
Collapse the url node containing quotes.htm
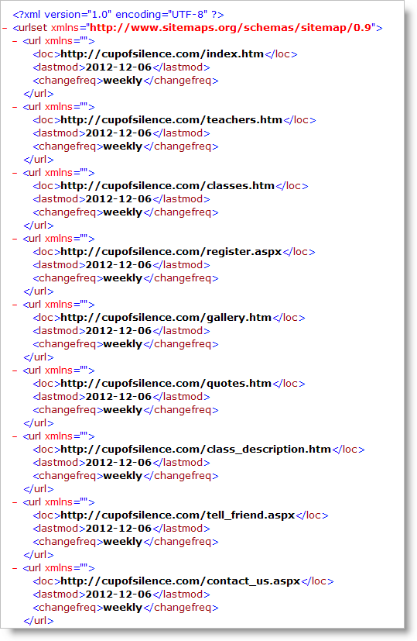[x=15, y=370]
